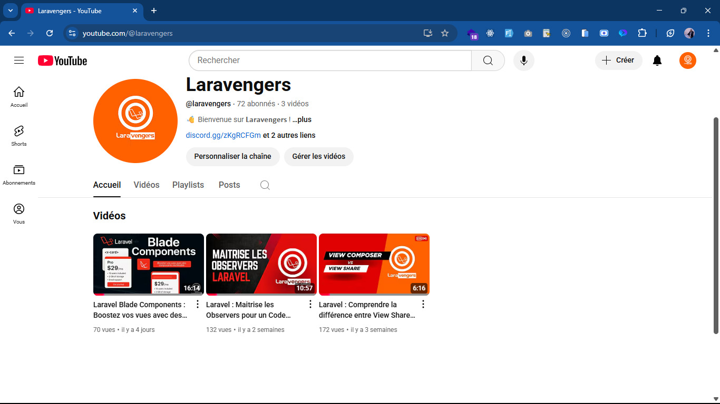Open the Blade Components video thumbnail
This screenshot has height=404, width=720.
point(149,265)
